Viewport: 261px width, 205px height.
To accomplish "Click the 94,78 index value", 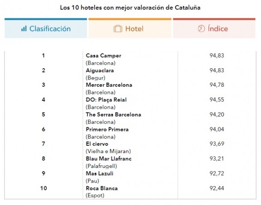I will 217,85.
